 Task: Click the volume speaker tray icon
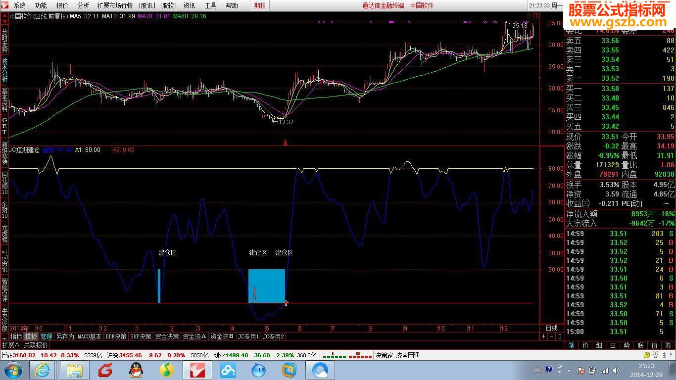(616, 370)
